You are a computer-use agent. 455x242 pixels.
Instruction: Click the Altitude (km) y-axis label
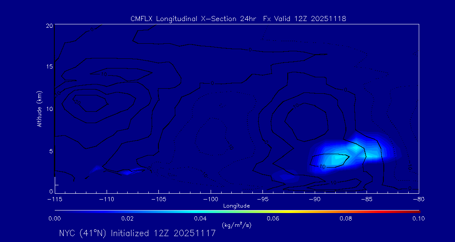(40, 108)
